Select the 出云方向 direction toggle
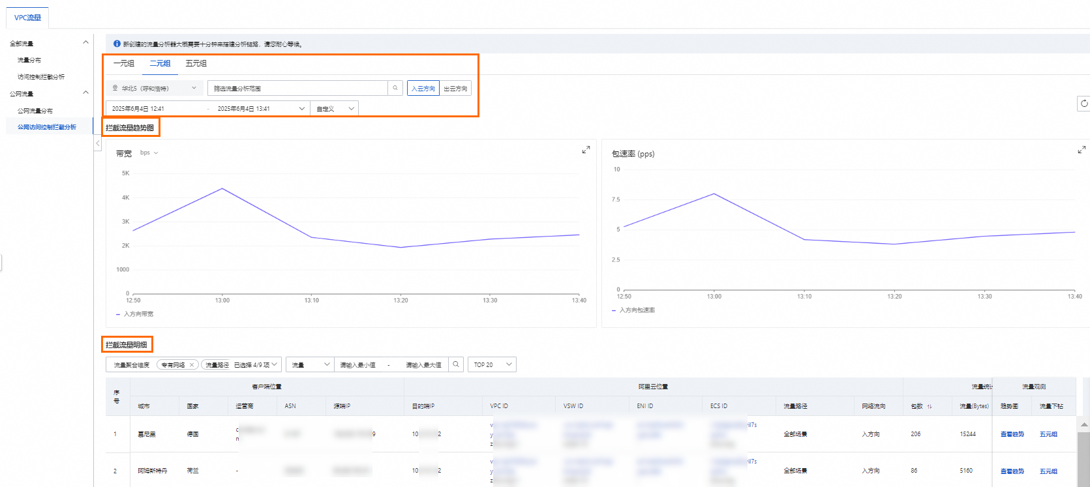 click(455, 89)
